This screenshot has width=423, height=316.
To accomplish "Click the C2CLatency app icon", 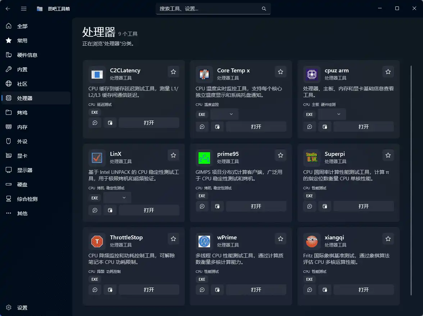I will [x=97, y=74].
